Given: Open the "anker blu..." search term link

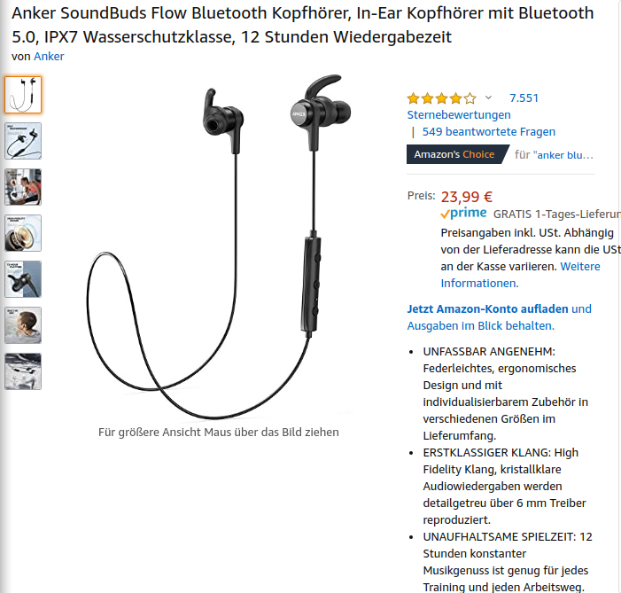Looking at the screenshot, I should [563, 155].
